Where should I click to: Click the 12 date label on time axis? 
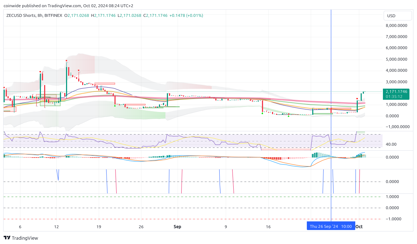(56, 227)
